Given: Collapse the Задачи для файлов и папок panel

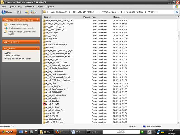Looking at the screenshot, I should 37,20.
